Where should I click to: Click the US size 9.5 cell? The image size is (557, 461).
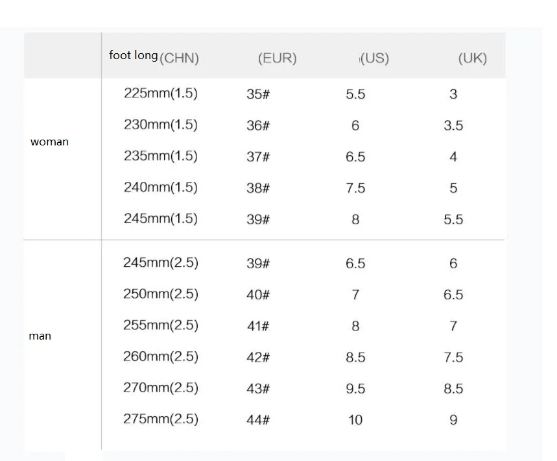[355, 388]
